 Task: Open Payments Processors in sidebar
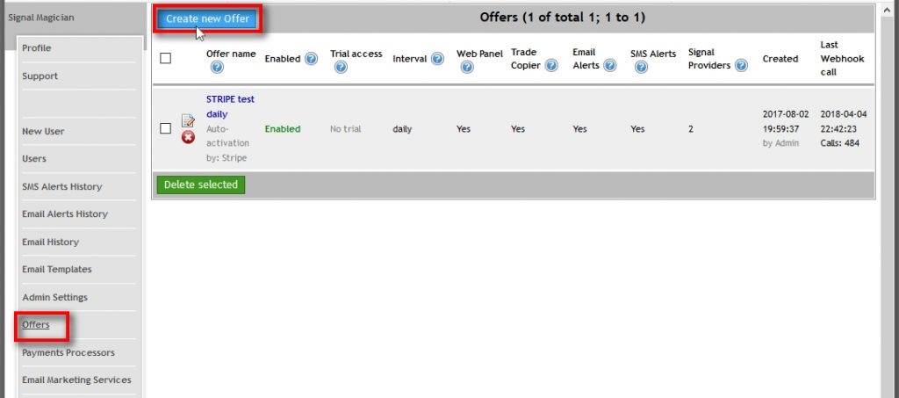point(68,352)
